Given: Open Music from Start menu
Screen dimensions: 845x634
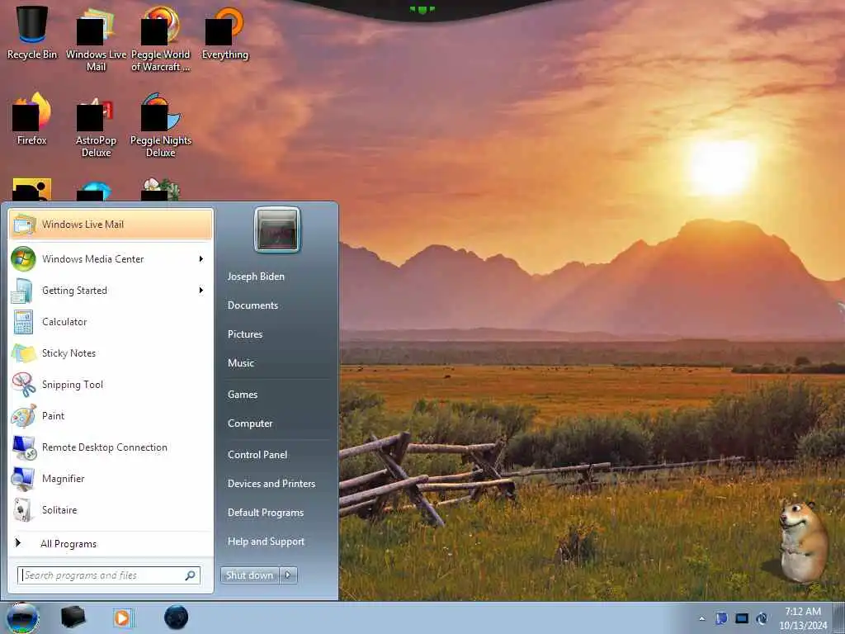Looking at the screenshot, I should click(x=241, y=363).
